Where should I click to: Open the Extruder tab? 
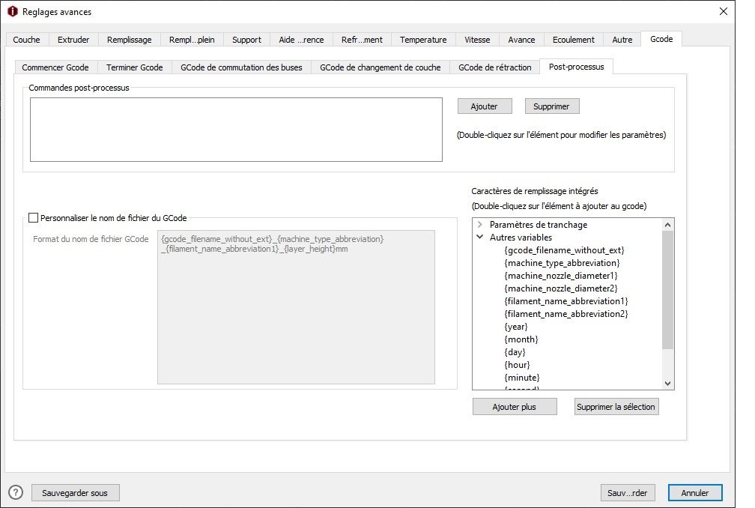(73, 40)
